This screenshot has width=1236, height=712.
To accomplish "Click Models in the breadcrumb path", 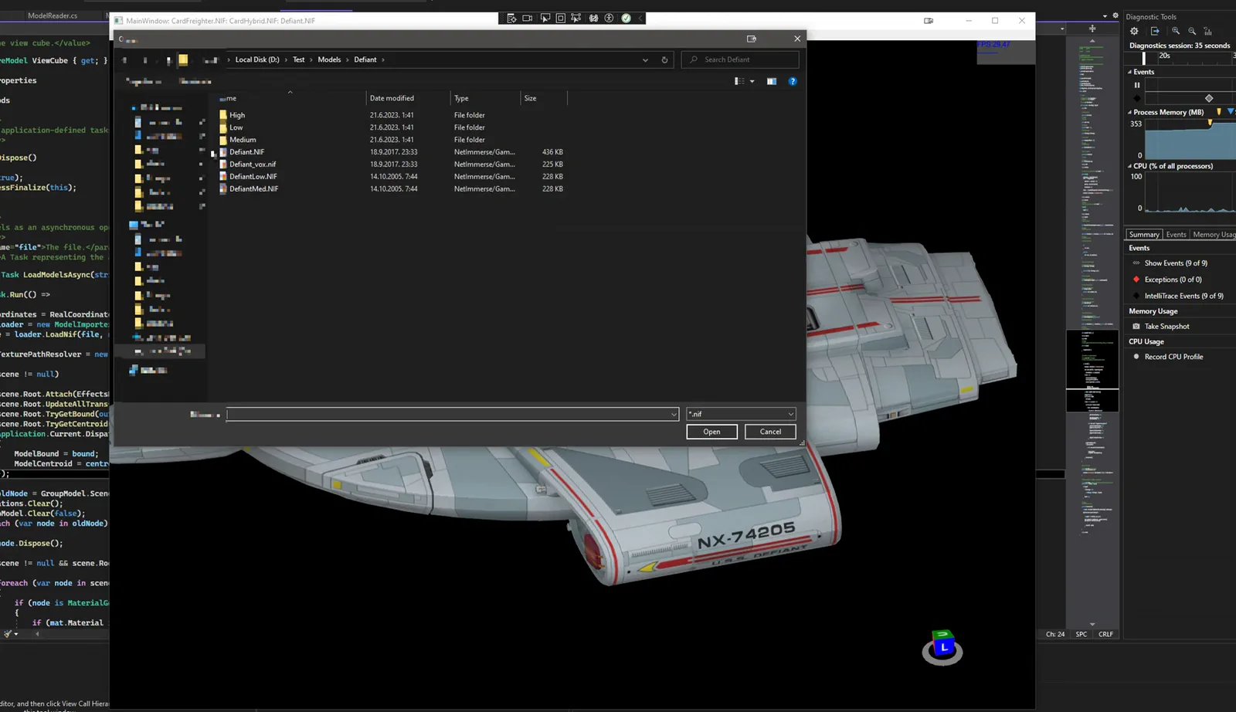I will pyautogui.click(x=329, y=59).
